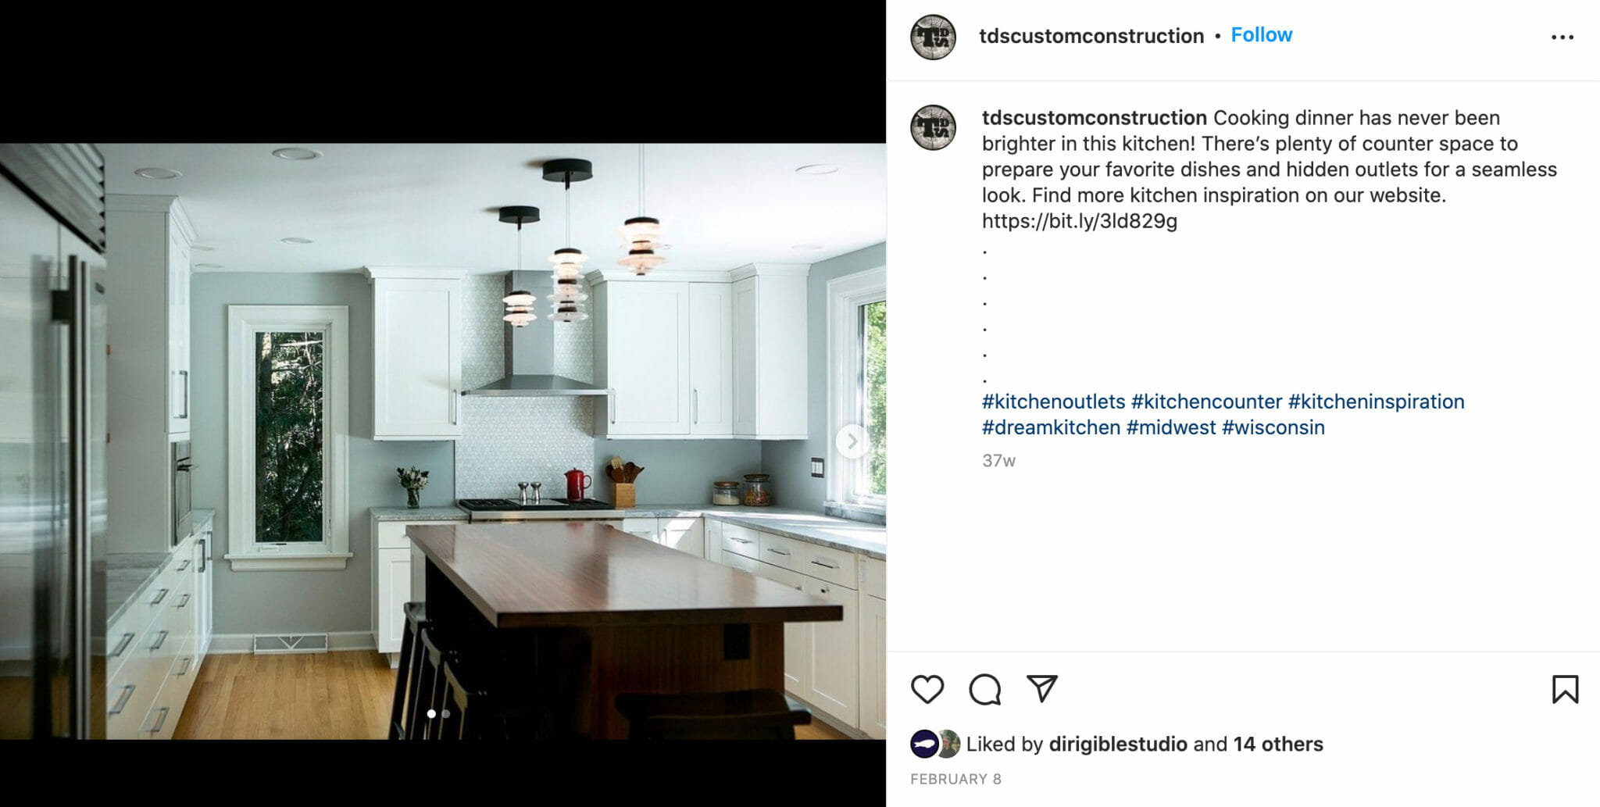This screenshot has width=1600, height=807.
Task: Open comments with the speech bubble icon
Action: pos(984,689)
